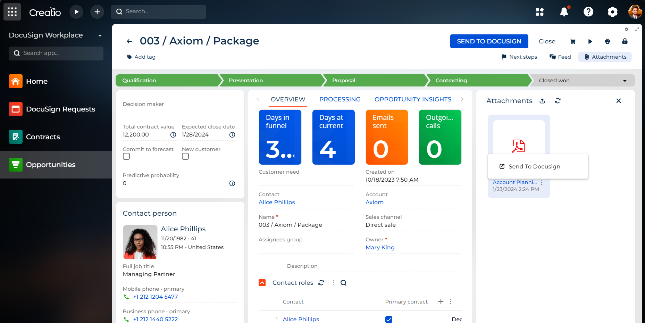645x323 pixels.
Task: Expand the Closed won stage dropdown
Action: tap(625, 81)
